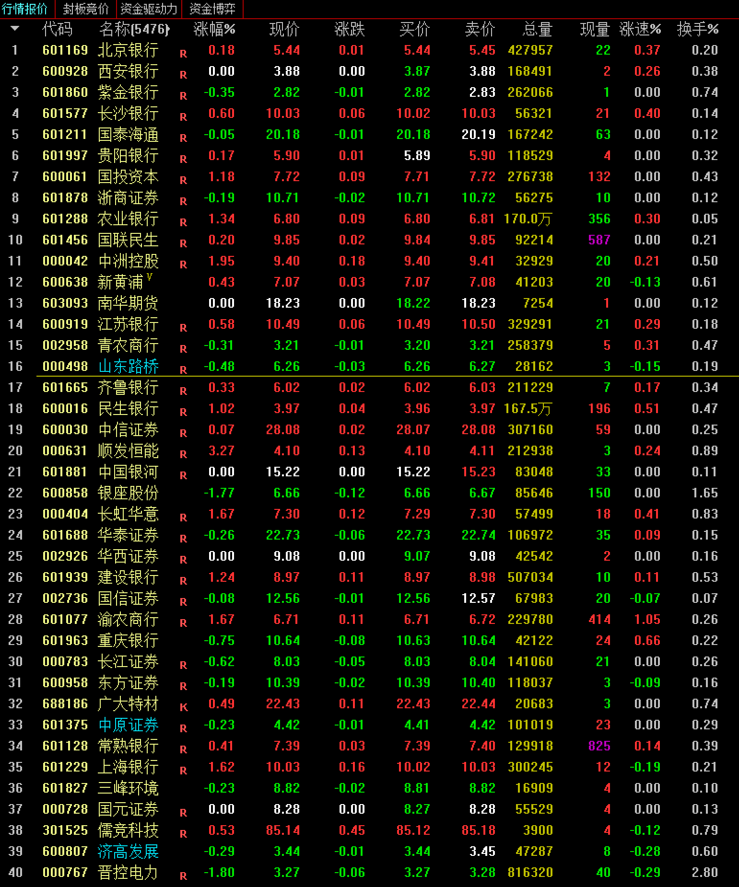Sort by the 买价 column header
Image resolution: width=739 pixels, height=887 pixels.
[x=415, y=29]
